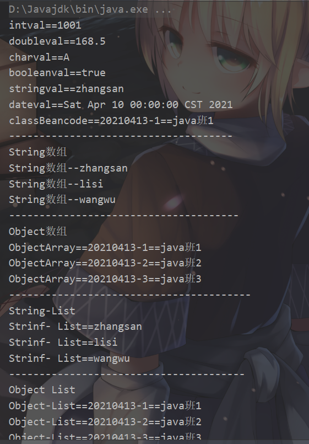Click the String数组--lisi line
Screen dimensions: 309x444
click(x=56, y=184)
